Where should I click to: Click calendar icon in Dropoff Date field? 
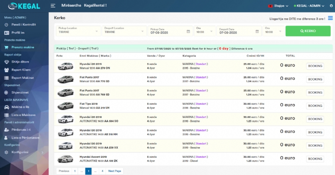tap(258, 31)
